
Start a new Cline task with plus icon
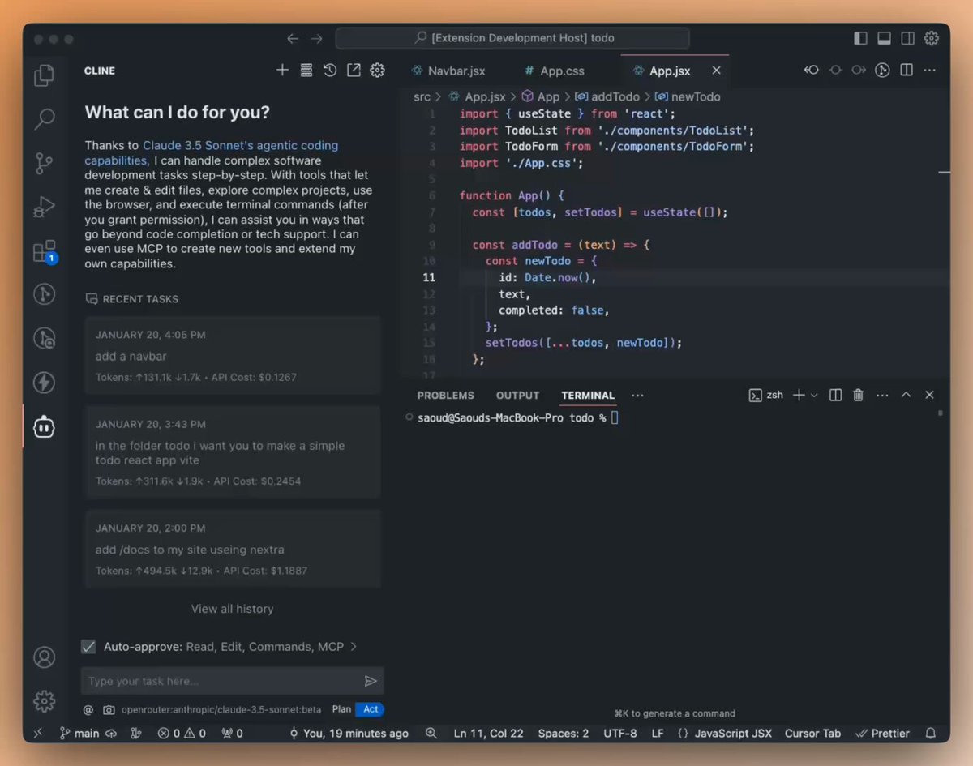[282, 71]
